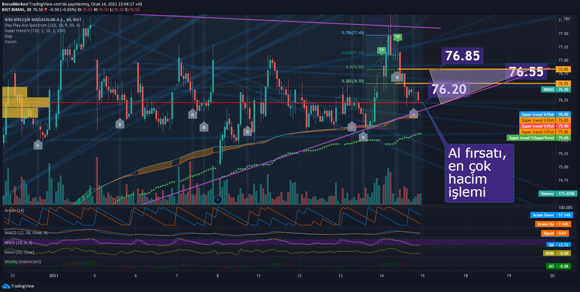This screenshot has height=292, width=580.
Task: Click the 77.50 value on price axis
Action: [x=563, y=33]
